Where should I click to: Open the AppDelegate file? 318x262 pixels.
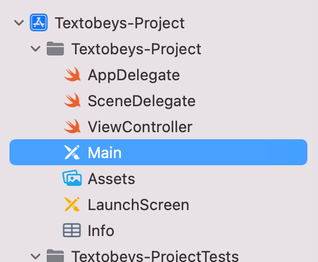coord(134,75)
